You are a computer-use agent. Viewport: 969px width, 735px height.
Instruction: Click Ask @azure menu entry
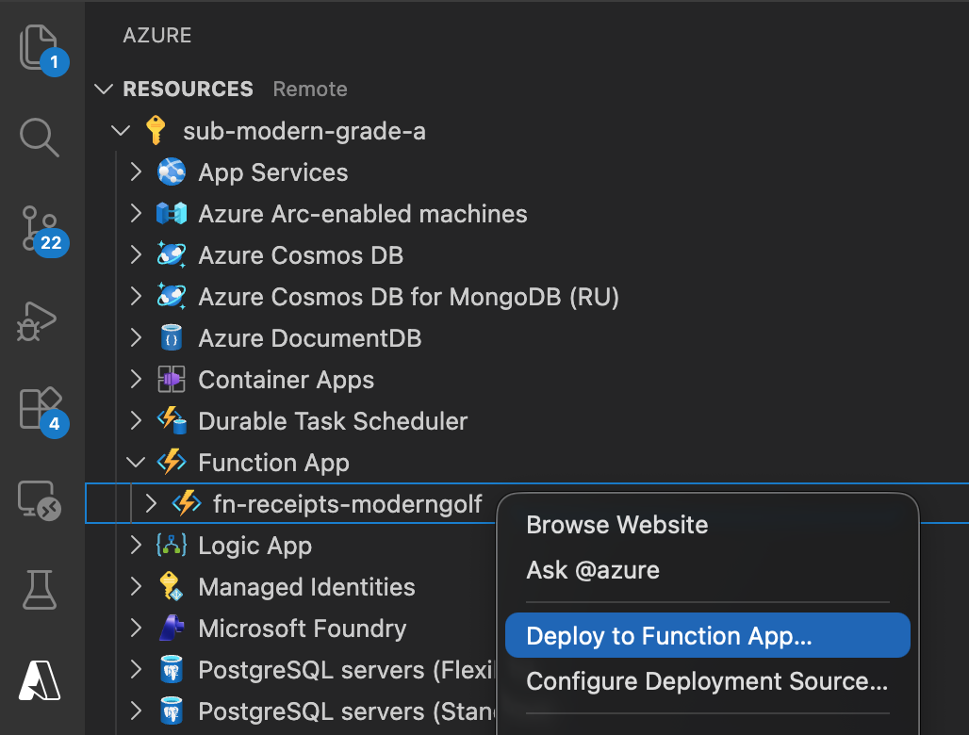point(592,570)
